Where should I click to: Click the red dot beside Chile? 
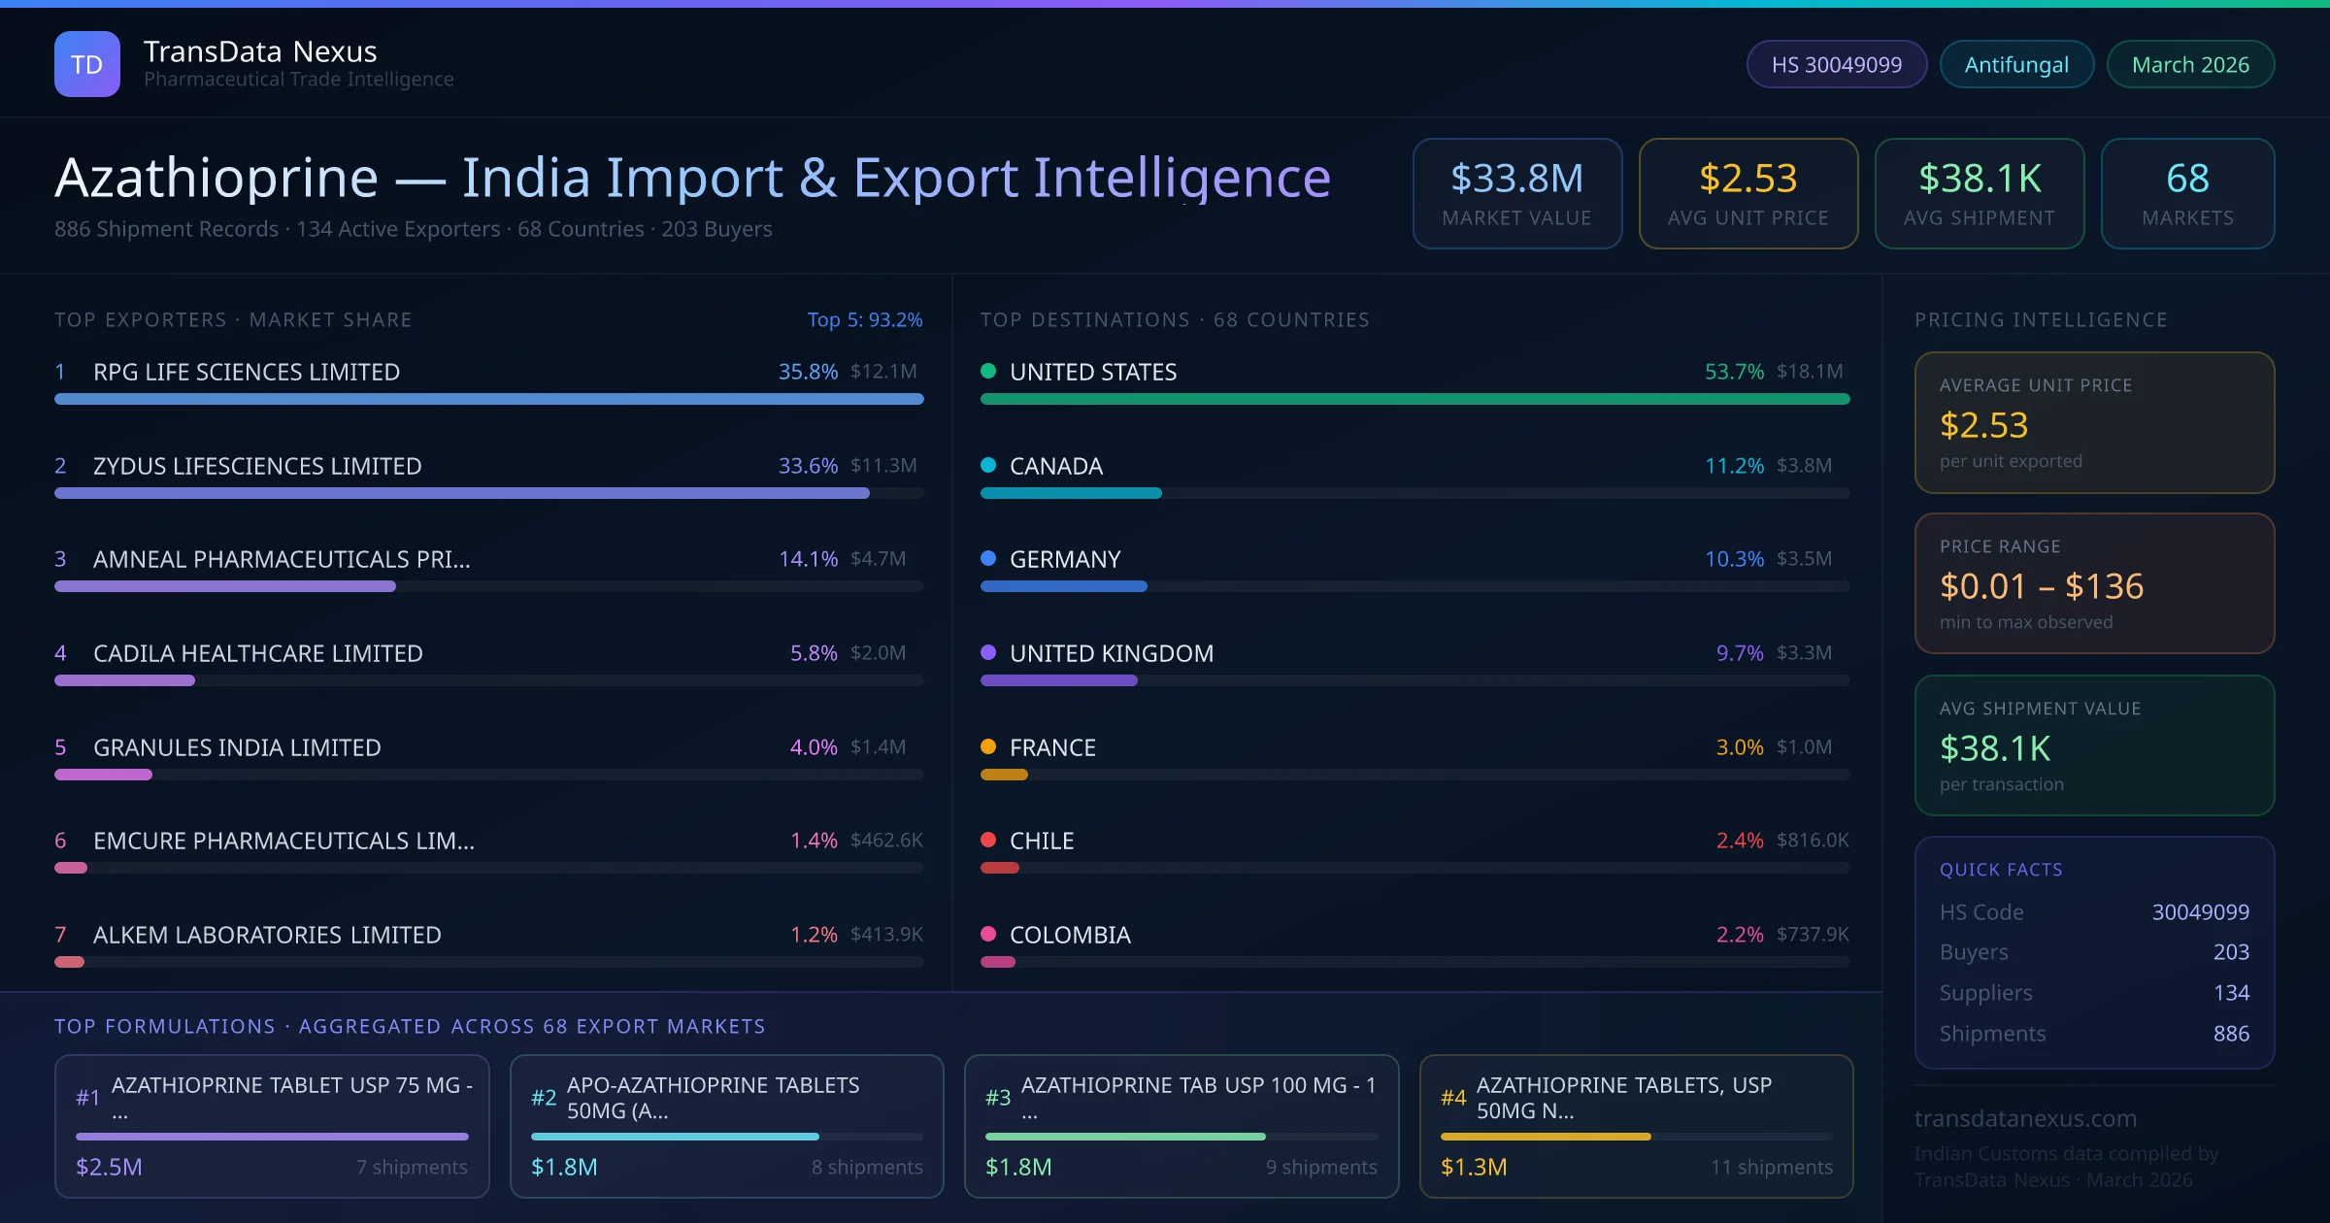988,840
